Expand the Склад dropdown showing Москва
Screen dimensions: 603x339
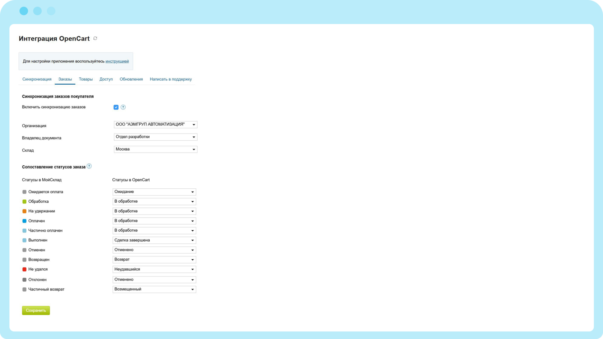155,149
